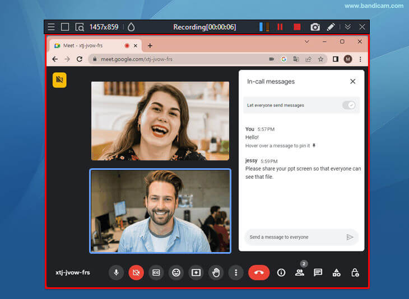The image size is (409, 299).
Task: Turn the camera back on
Action: (x=136, y=273)
